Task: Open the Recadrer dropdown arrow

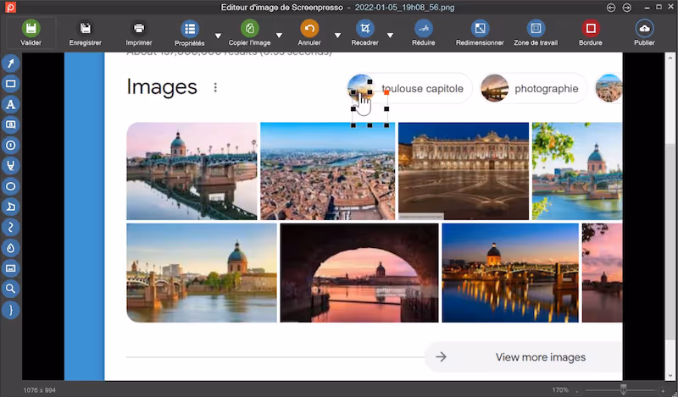Action: pyautogui.click(x=390, y=36)
